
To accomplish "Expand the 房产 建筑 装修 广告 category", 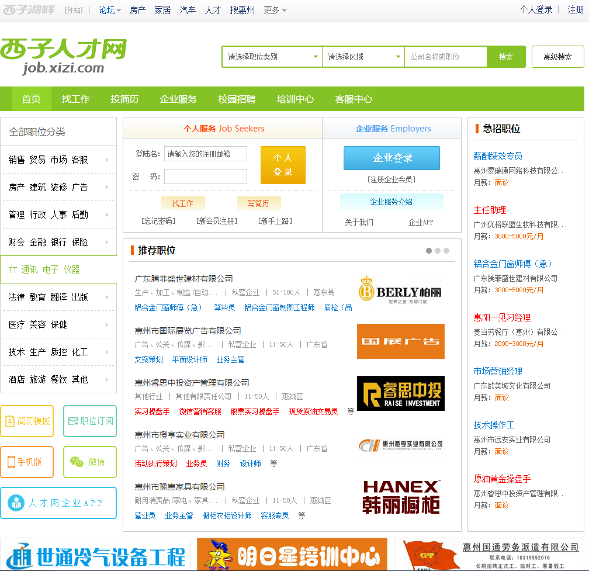I will [x=58, y=187].
